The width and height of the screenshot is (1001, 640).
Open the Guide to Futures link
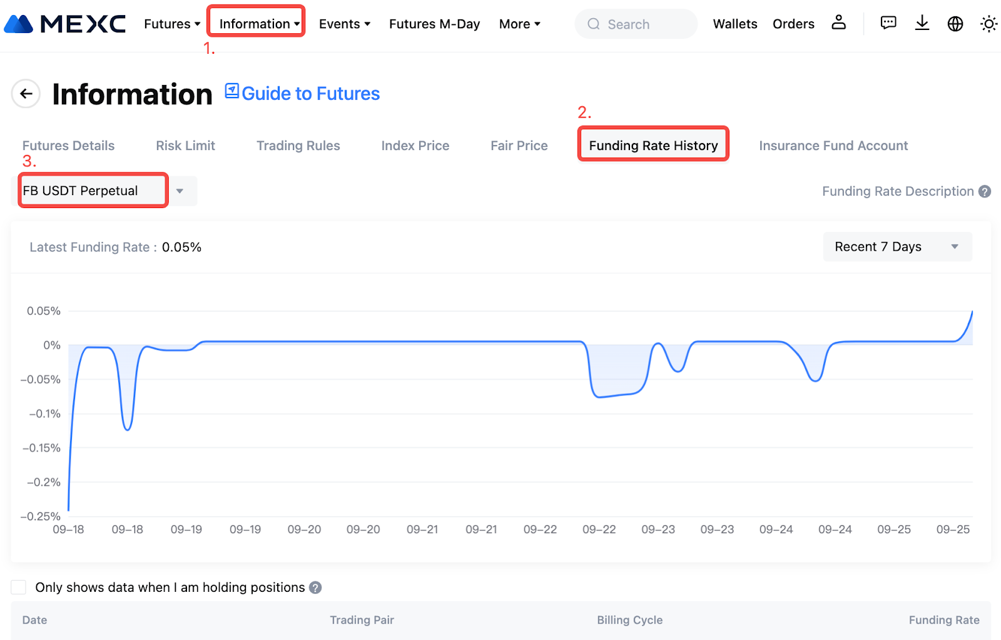coord(310,93)
